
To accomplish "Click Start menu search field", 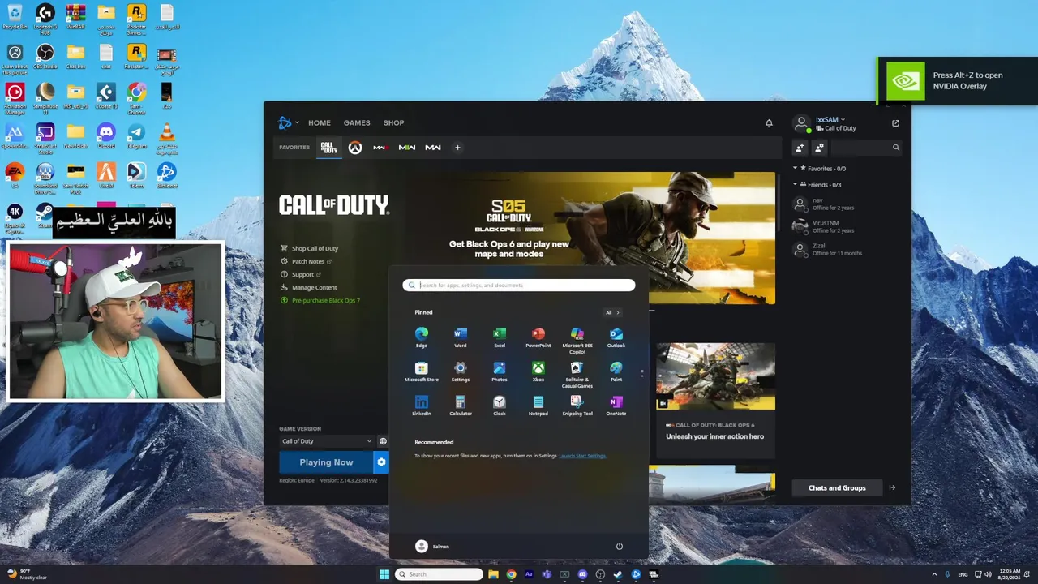I will 519,286.
